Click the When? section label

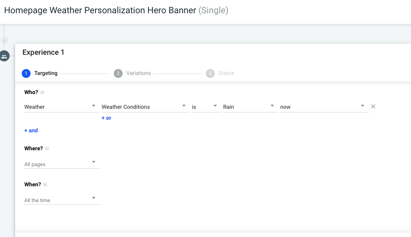(x=33, y=184)
